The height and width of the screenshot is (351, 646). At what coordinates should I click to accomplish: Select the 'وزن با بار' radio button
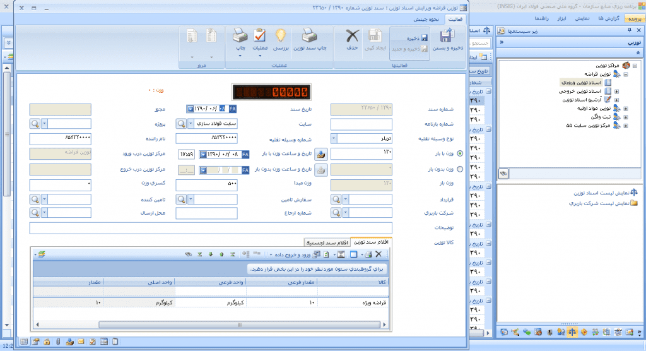tap(459, 153)
